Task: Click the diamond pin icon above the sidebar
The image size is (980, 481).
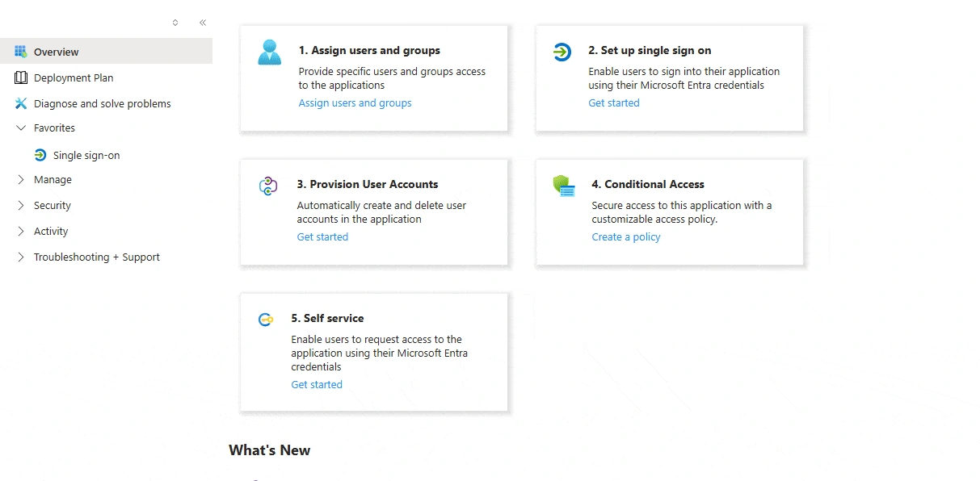Action: click(175, 23)
